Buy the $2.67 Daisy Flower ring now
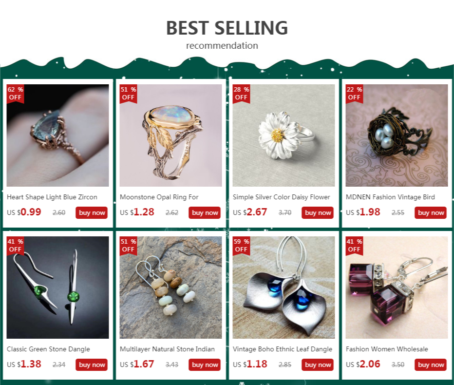This screenshot has height=385, width=454. [317, 212]
